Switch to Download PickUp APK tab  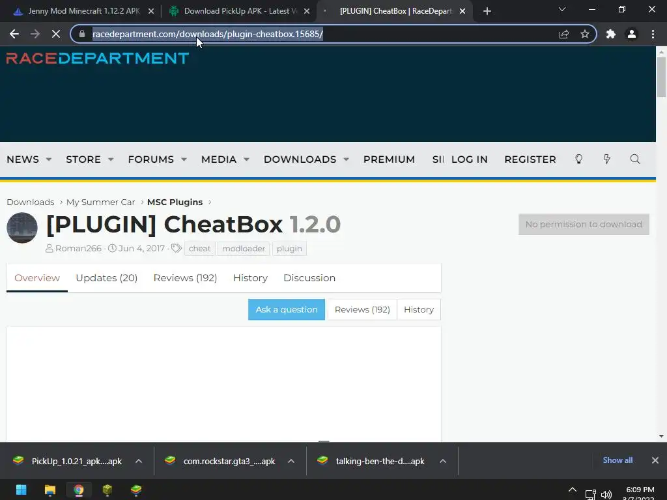(240, 11)
